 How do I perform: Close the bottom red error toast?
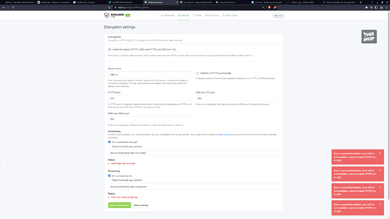pos(380,204)
